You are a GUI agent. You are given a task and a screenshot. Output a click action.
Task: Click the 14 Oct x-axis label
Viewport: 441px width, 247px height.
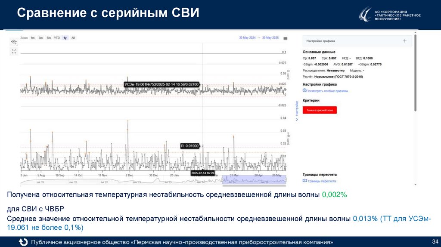tap(78, 175)
